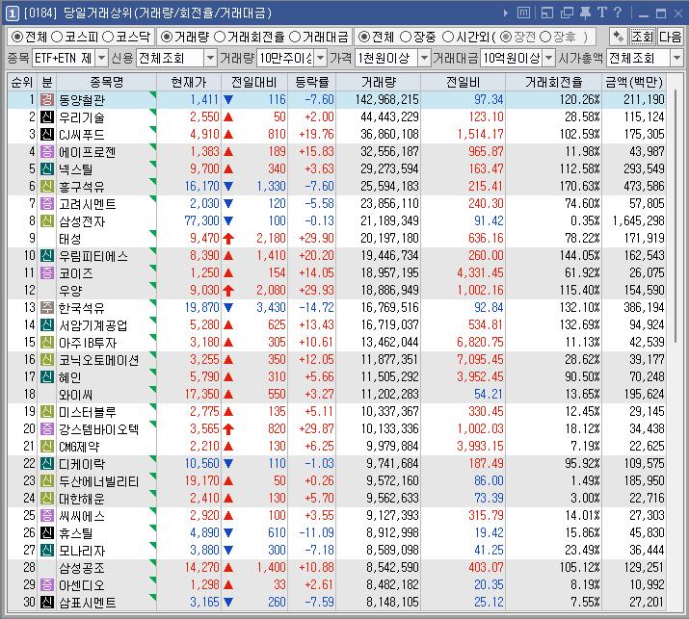
Task: Click 동양철관 volume 142,968,215
Action: [387, 100]
